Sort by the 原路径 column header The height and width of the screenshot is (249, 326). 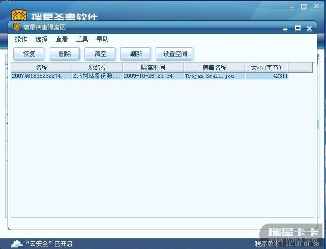point(97,67)
